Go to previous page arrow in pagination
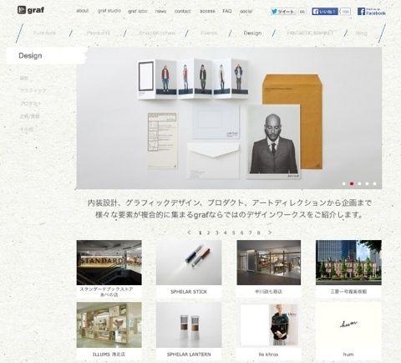The image size is (401, 363). click(x=190, y=233)
